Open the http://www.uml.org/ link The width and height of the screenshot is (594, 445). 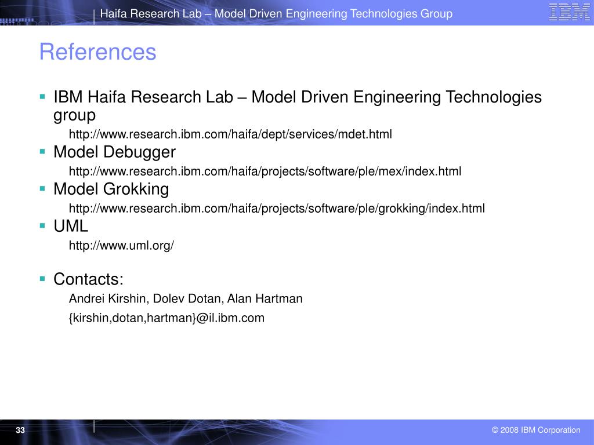pyautogui.click(x=121, y=246)
